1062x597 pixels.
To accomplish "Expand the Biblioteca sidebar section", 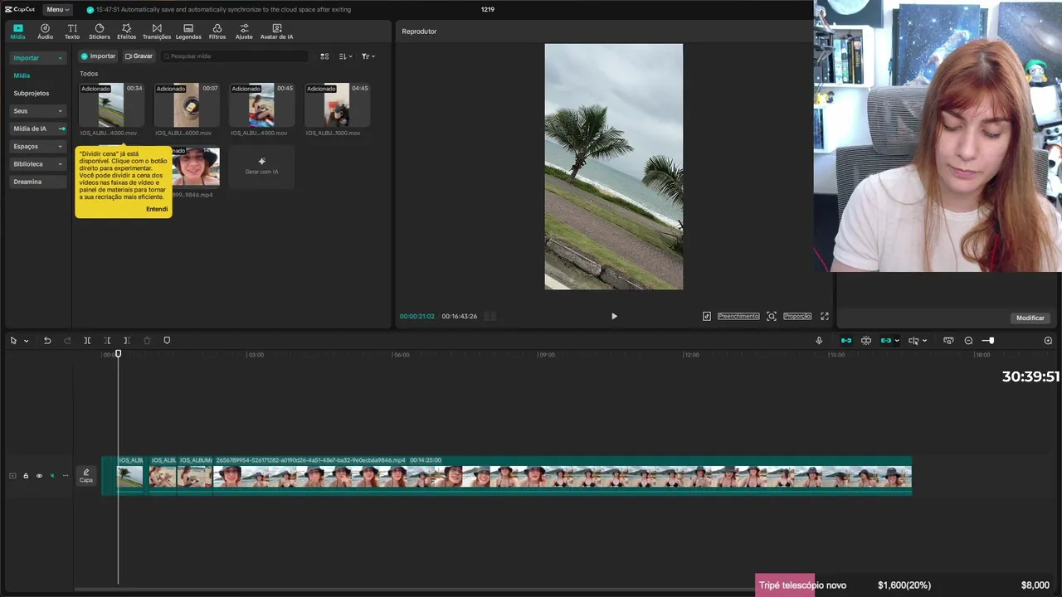I will pos(37,164).
